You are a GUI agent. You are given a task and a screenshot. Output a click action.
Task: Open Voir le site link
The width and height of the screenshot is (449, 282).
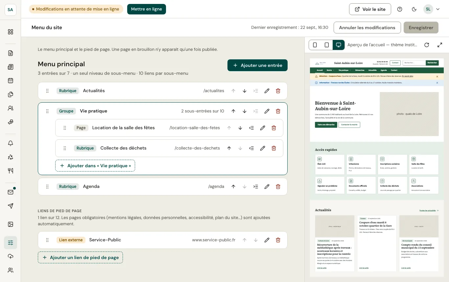pyautogui.click(x=370, y=9)
